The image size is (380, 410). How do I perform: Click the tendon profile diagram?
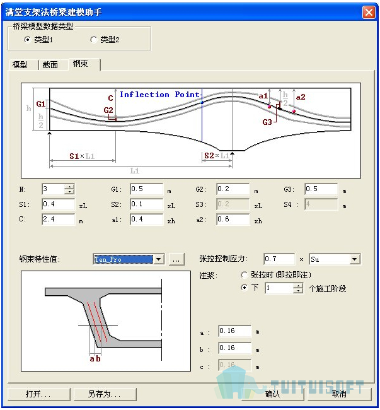pos(191,131)
